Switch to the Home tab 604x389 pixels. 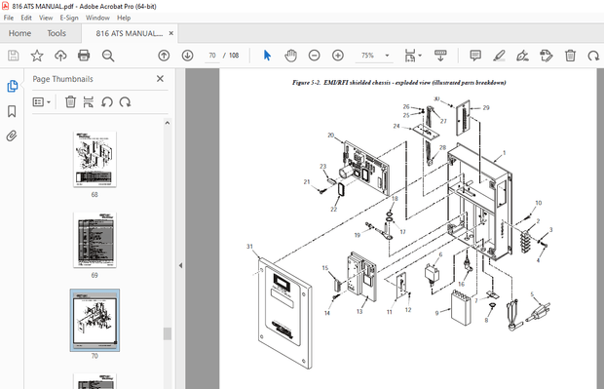click(x=19, y=33)
